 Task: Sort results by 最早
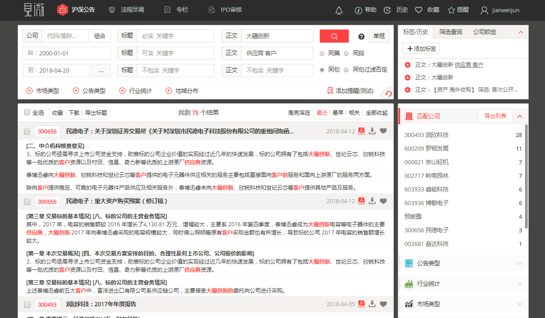tap(338, 113)
